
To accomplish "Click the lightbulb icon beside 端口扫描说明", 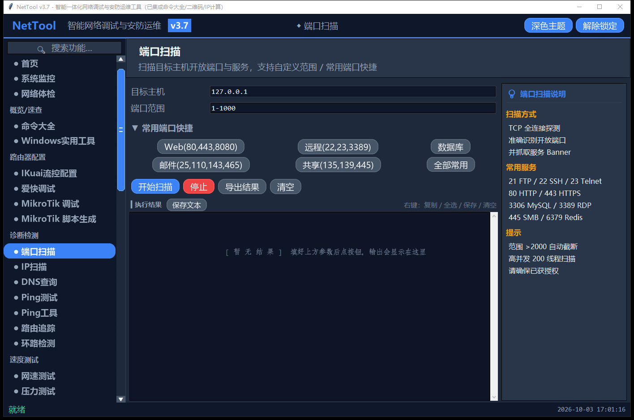I will click(512, 94).
